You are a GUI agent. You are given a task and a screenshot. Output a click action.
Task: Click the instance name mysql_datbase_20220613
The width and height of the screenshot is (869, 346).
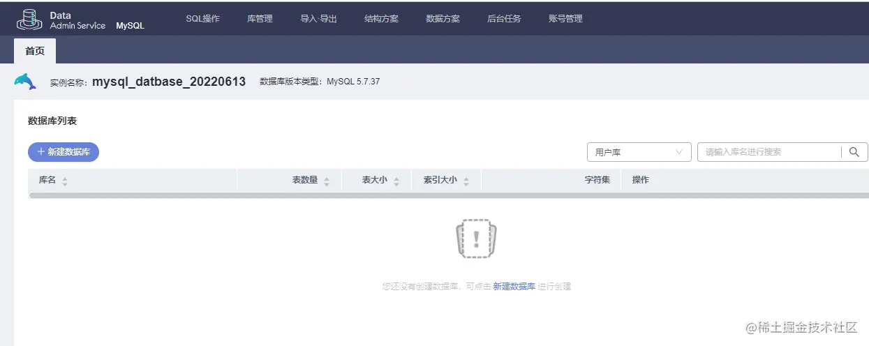tap(169, 82)
